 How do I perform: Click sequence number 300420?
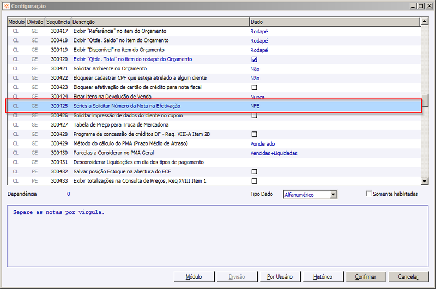59,59
